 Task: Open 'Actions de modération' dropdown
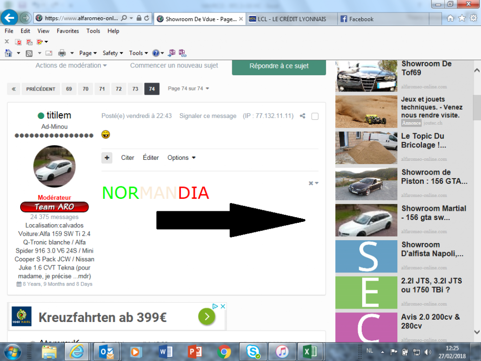click(71, 65)
